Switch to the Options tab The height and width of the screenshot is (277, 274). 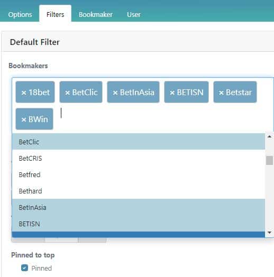tap(20, 14)
